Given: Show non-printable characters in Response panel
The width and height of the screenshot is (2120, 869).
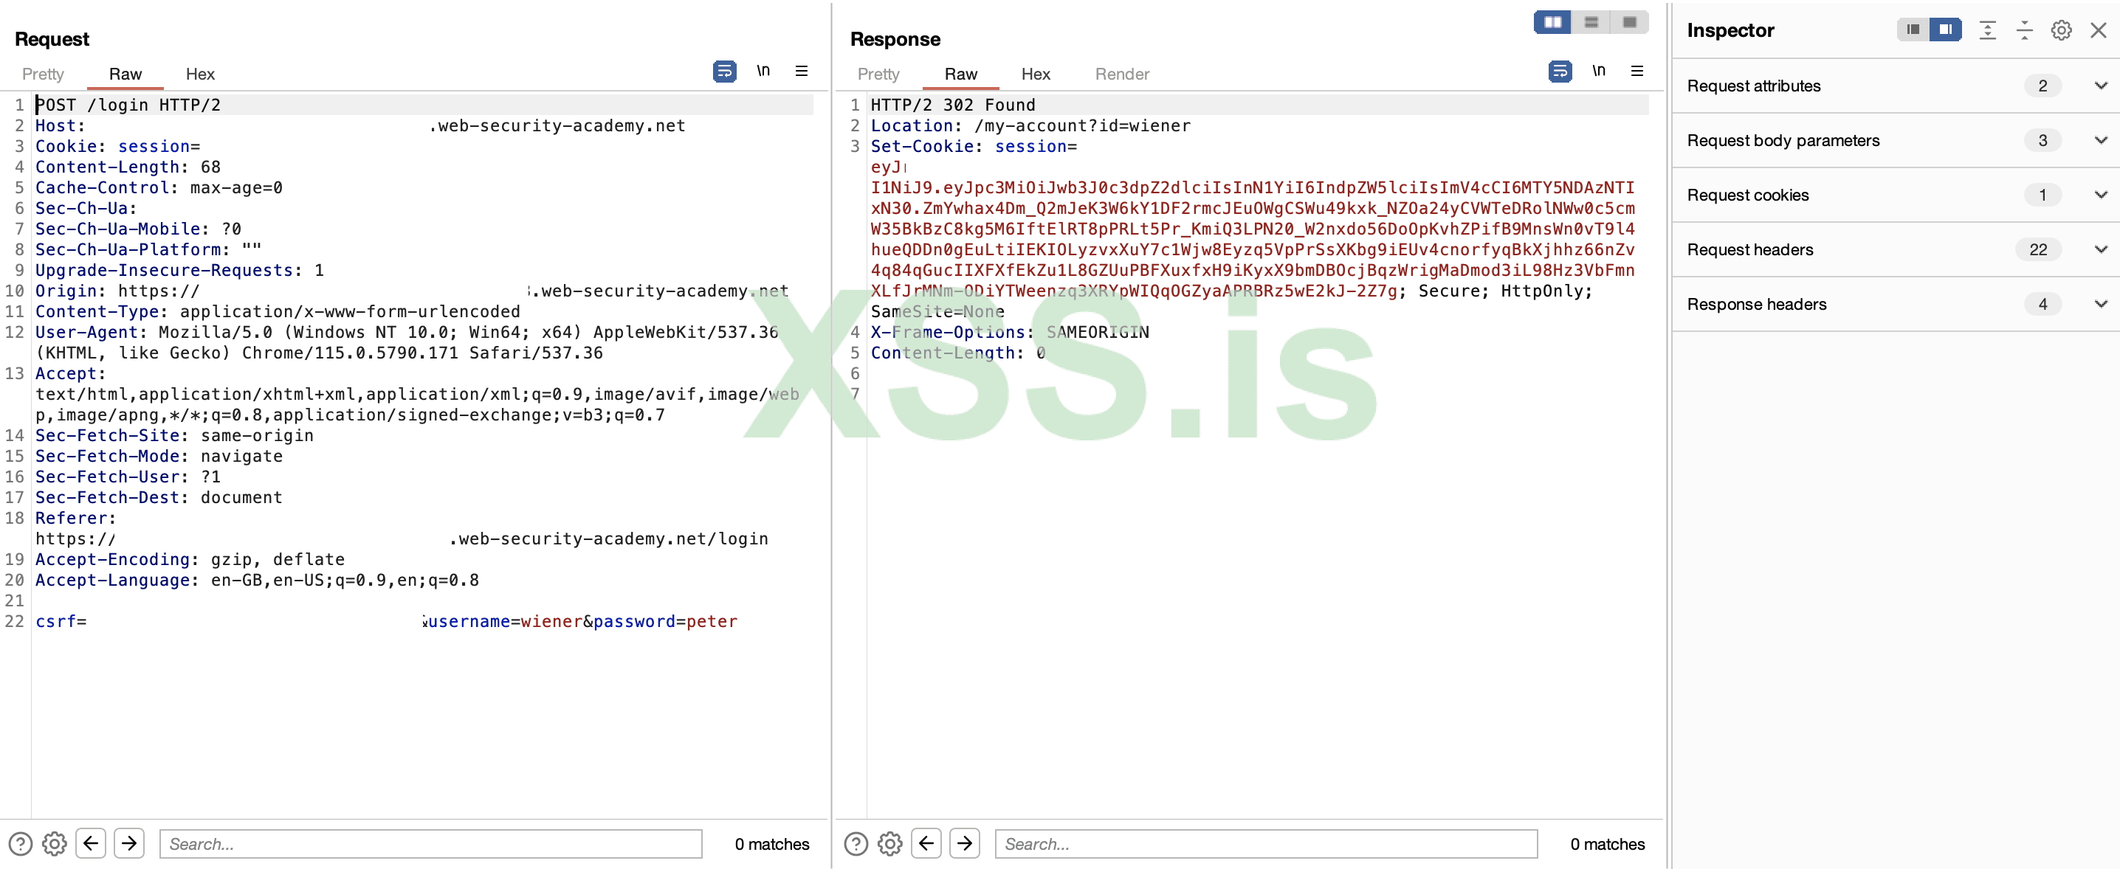Looking at the screenshot, I should pyautogui.click(x=1598, y=72).
